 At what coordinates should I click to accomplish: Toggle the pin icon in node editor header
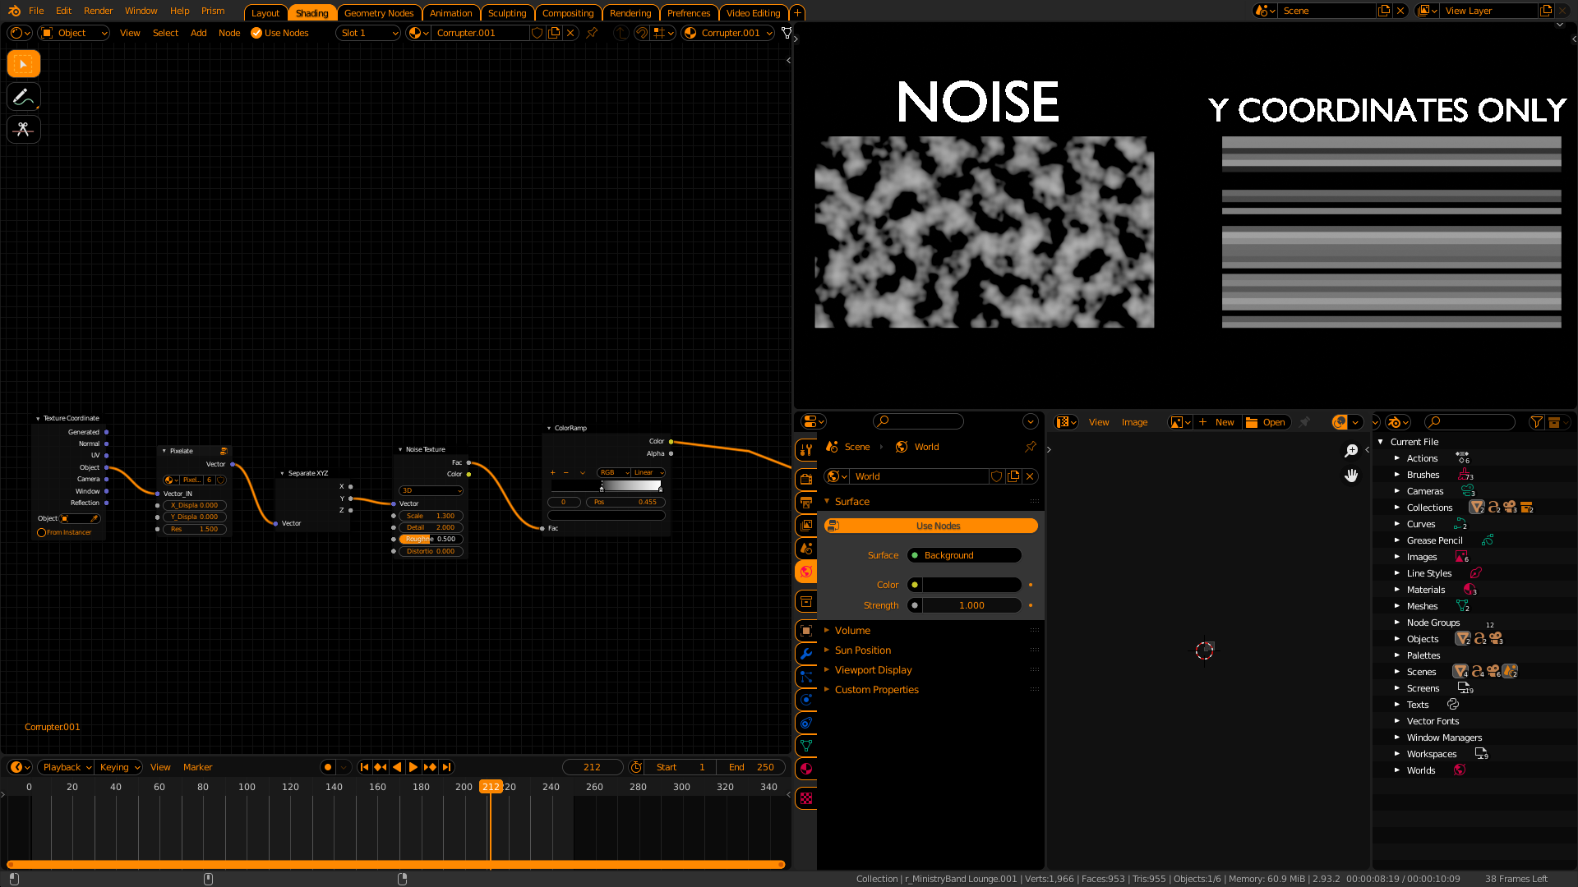point(592,33)
